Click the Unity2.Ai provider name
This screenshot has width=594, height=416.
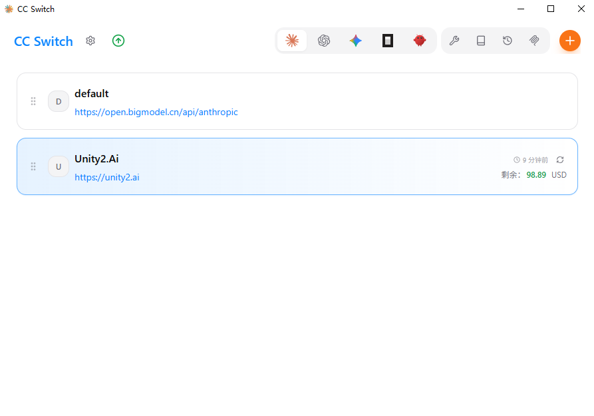coord(96,158)
